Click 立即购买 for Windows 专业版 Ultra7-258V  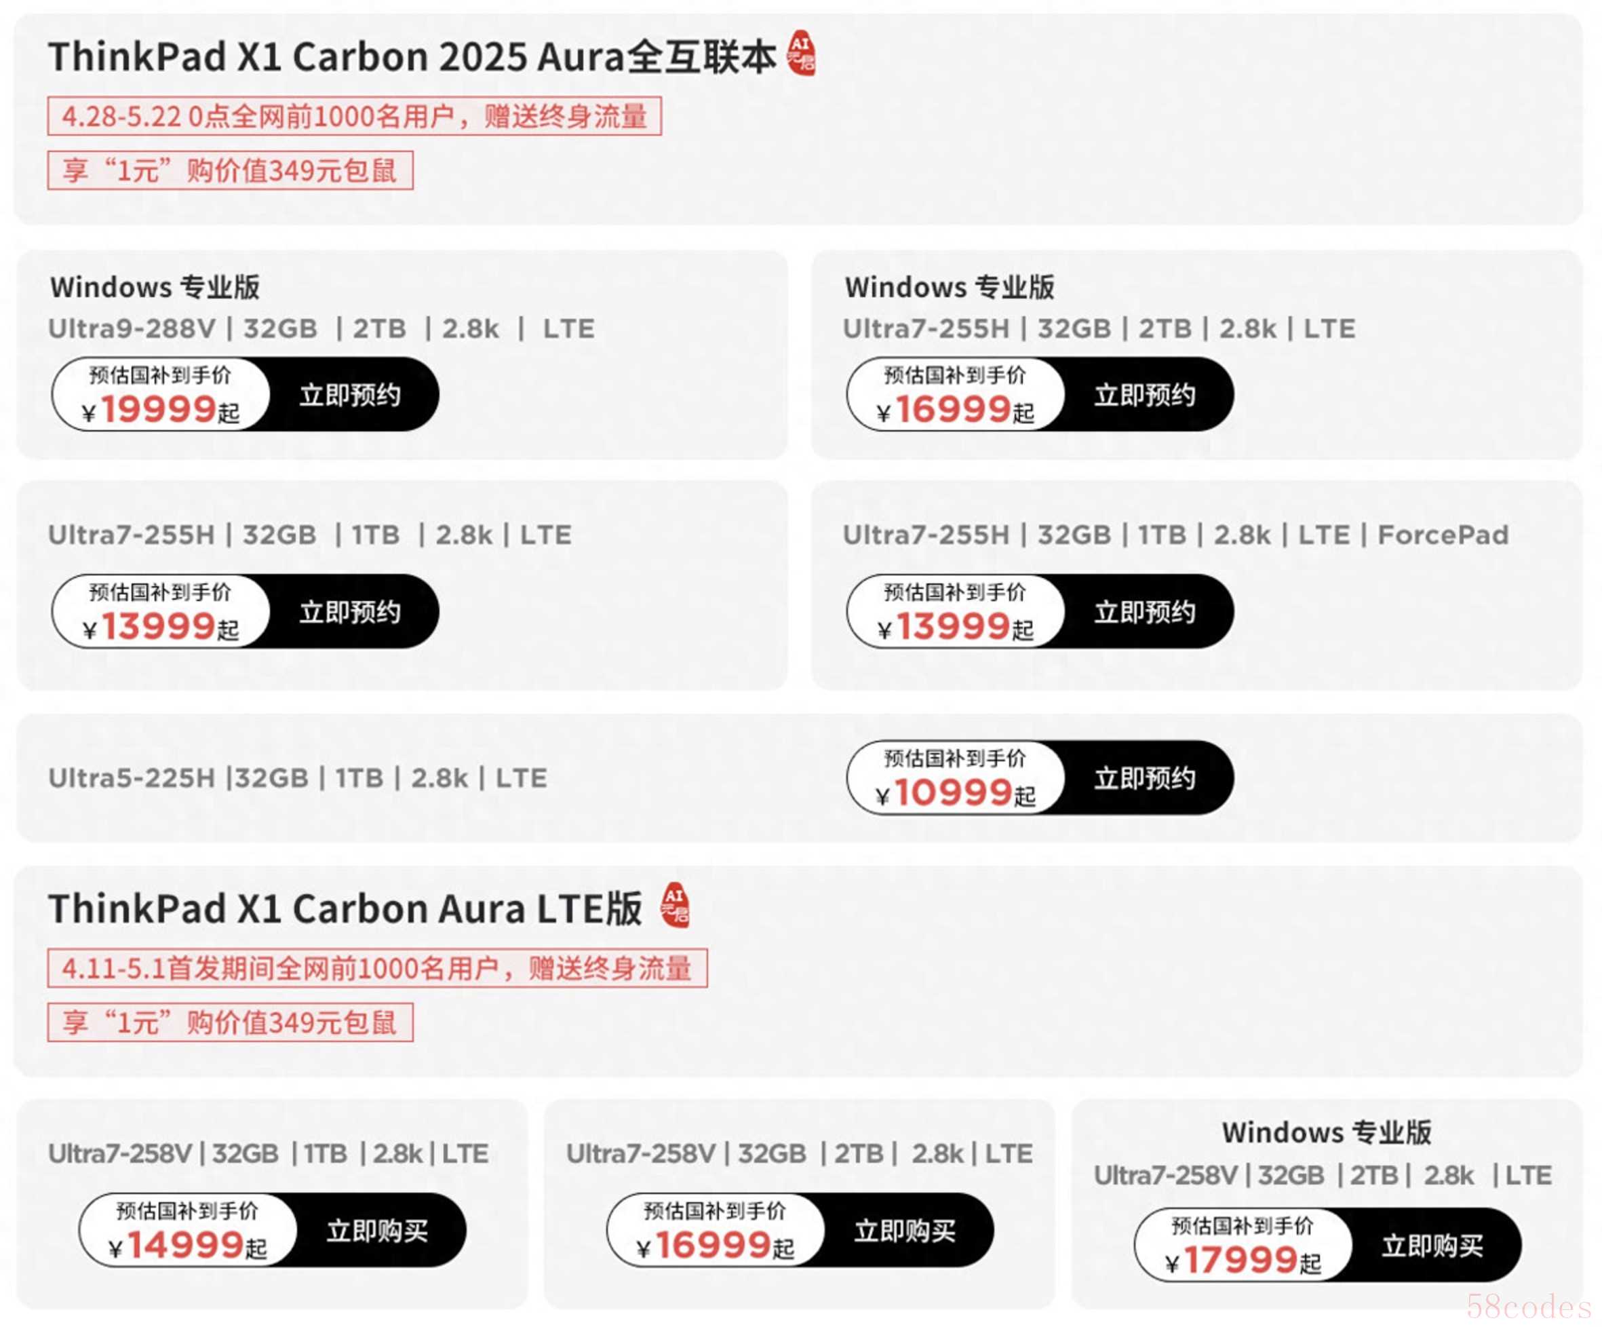pos(1432,1246)
